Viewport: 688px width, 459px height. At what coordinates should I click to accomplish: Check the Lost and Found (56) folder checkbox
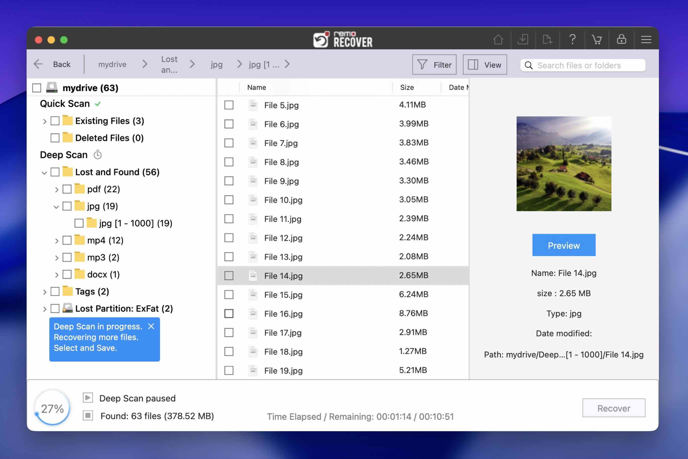[55, 172]
